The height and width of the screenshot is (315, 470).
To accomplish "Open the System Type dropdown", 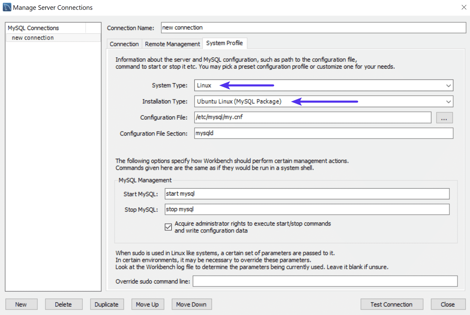I will click(449, 85).
